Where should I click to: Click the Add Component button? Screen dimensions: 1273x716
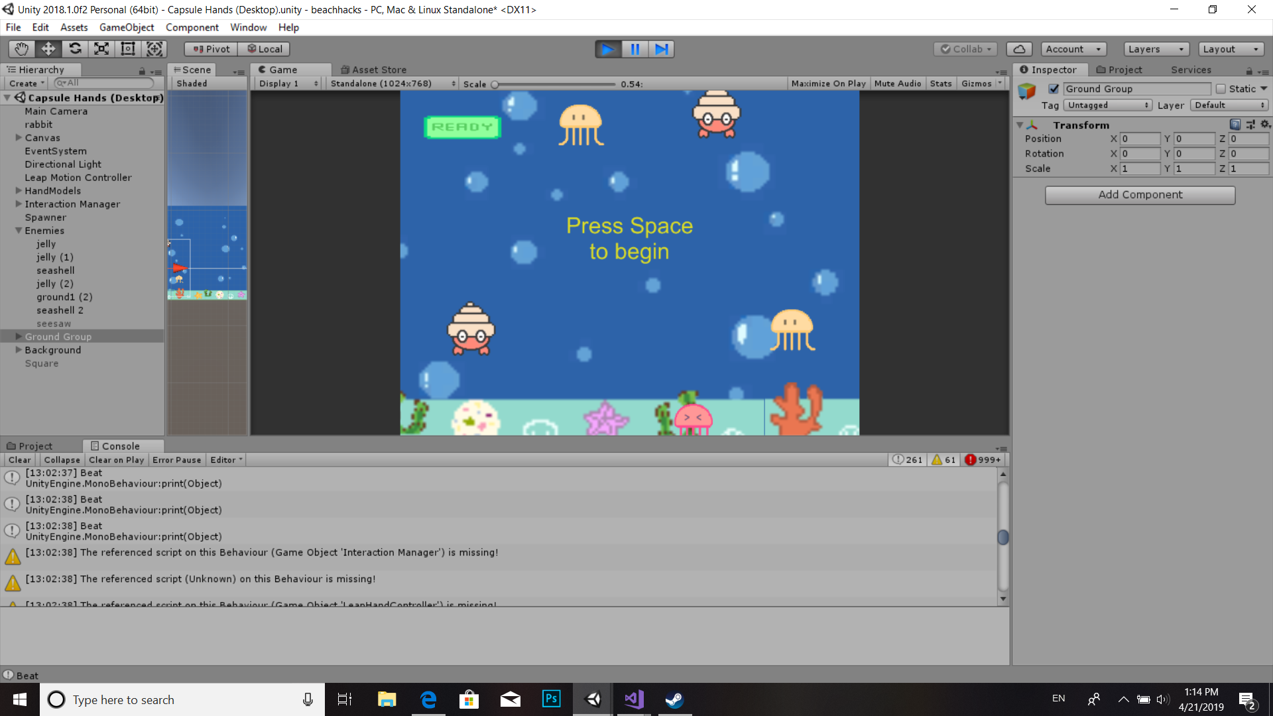click(x=1140, y=195)
